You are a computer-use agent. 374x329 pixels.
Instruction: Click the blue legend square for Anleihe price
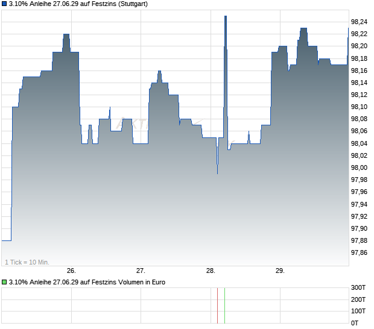pyautogui.click(x=4, y=4)
